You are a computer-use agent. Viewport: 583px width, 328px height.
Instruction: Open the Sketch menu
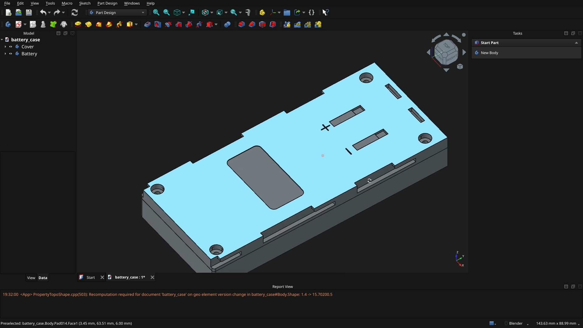85,3
